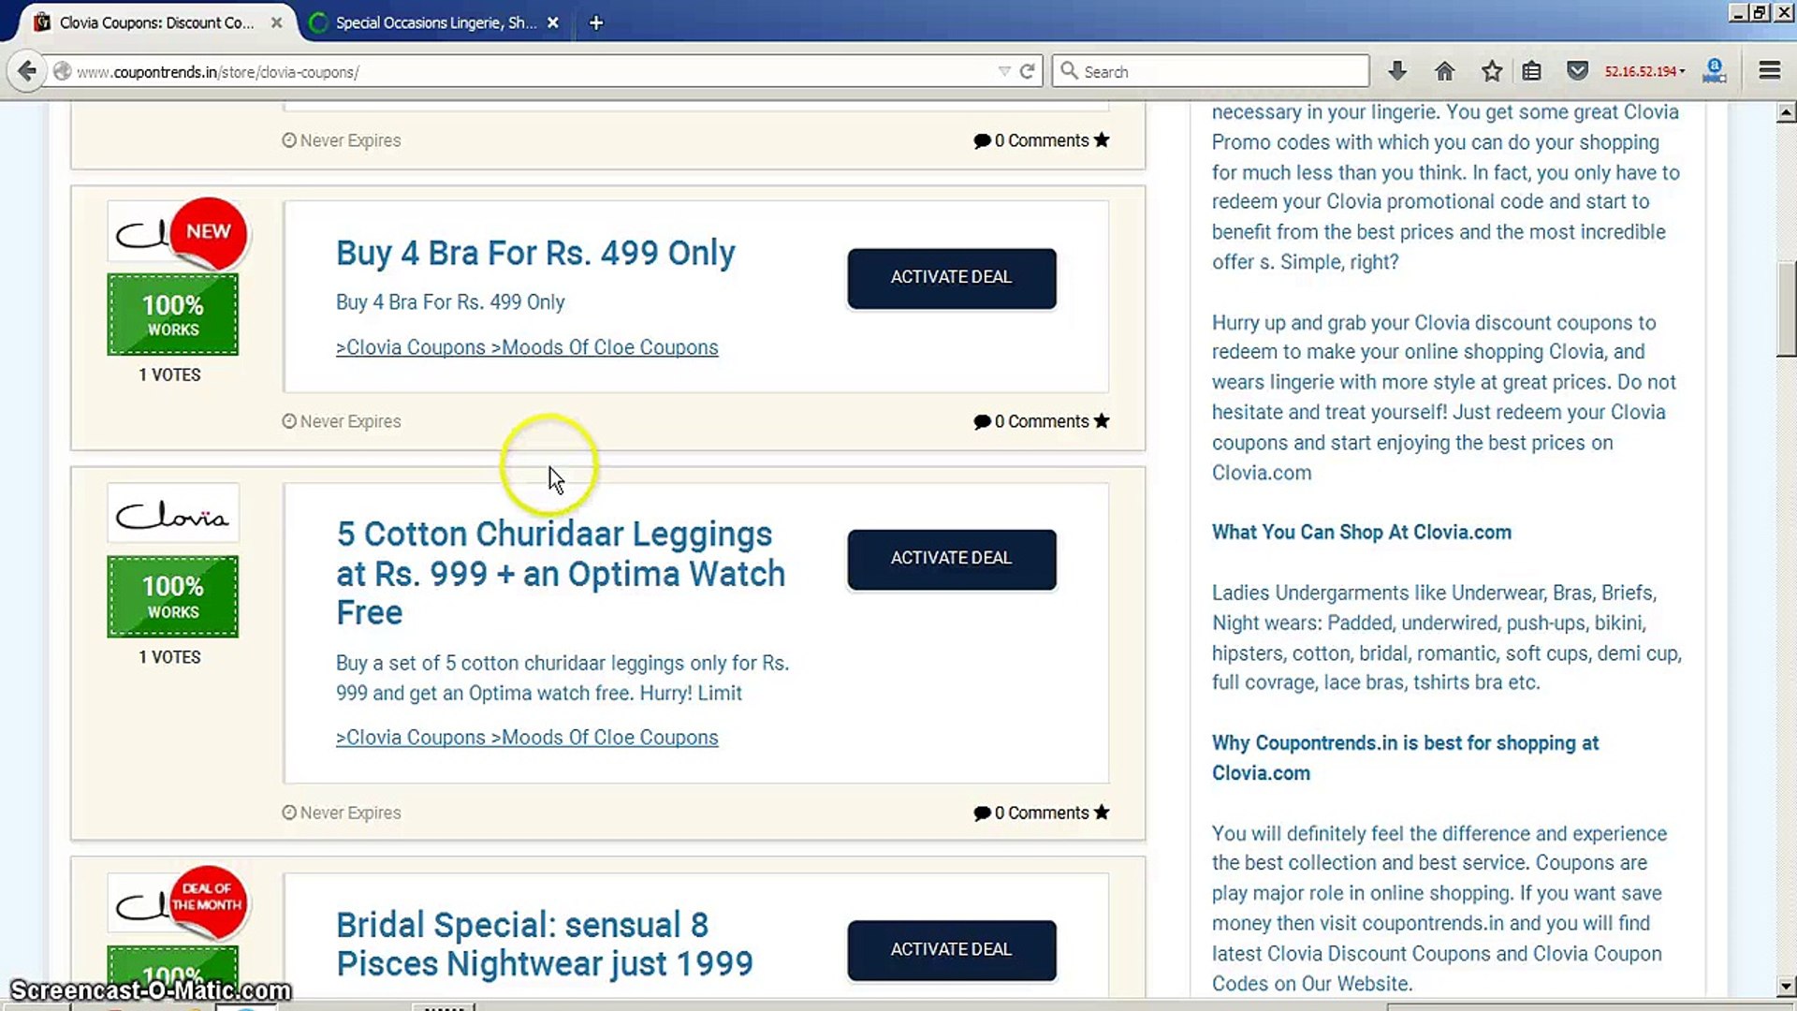Click the page scrollbar down arrow

click(x=1786, y=987)
